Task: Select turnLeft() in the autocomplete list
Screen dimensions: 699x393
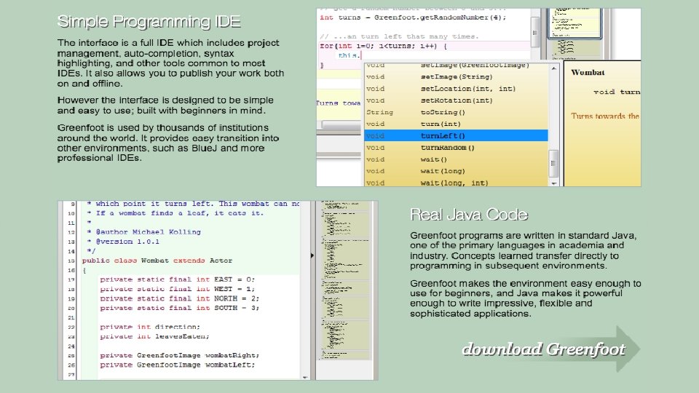Action: coord(456,136)
